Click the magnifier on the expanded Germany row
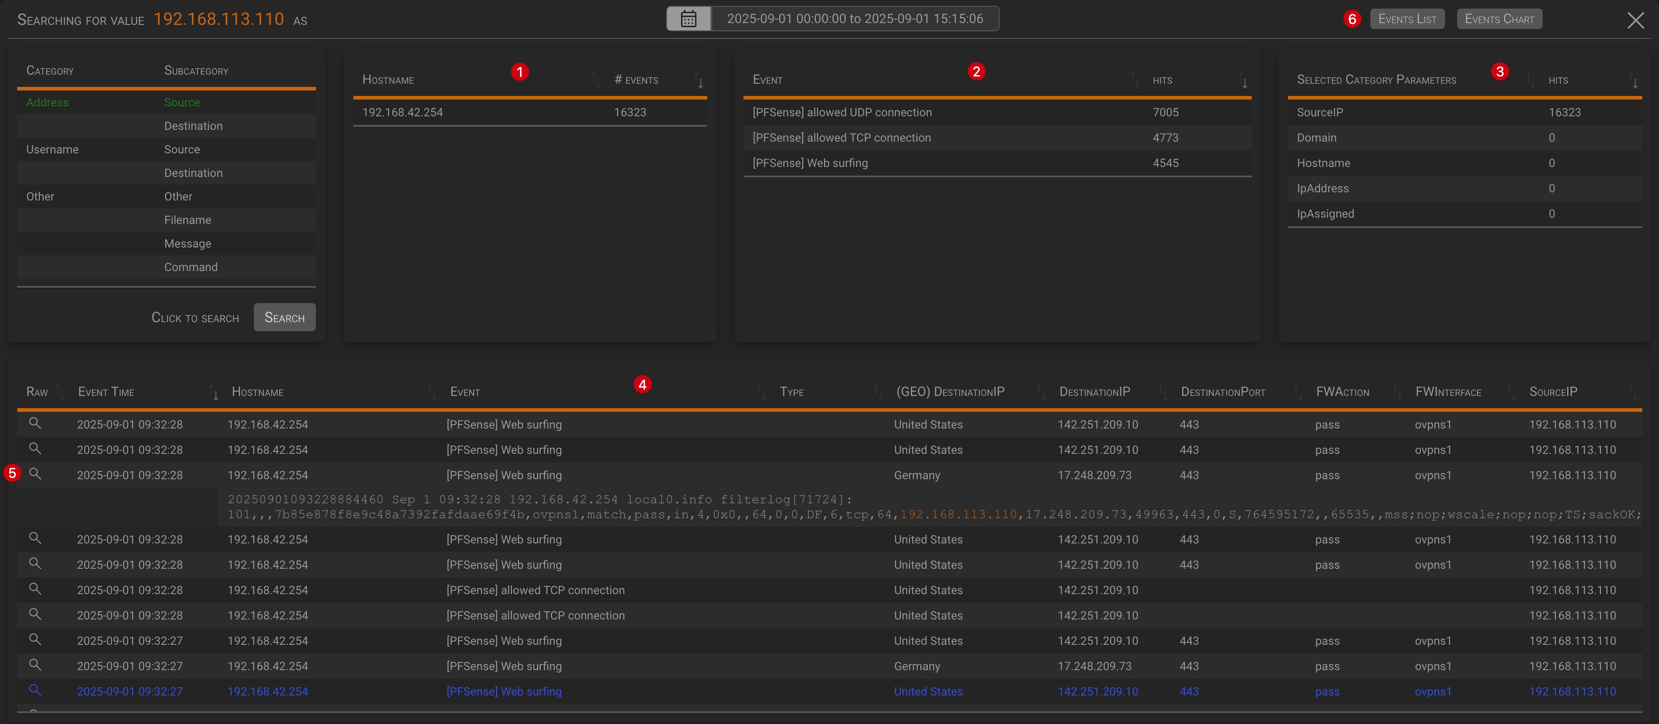 [35, 474]
